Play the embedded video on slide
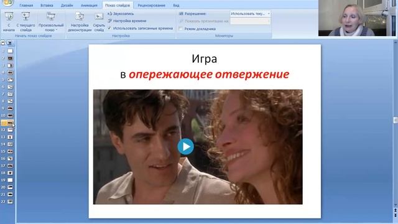Image resolution: width=398 pixels, height=224 pixels. [x=185, y=147]
